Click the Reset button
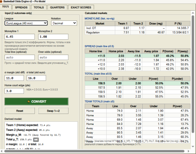Image resolution: width=196 pixels, height=154 pixels. (x=20, y=111)
